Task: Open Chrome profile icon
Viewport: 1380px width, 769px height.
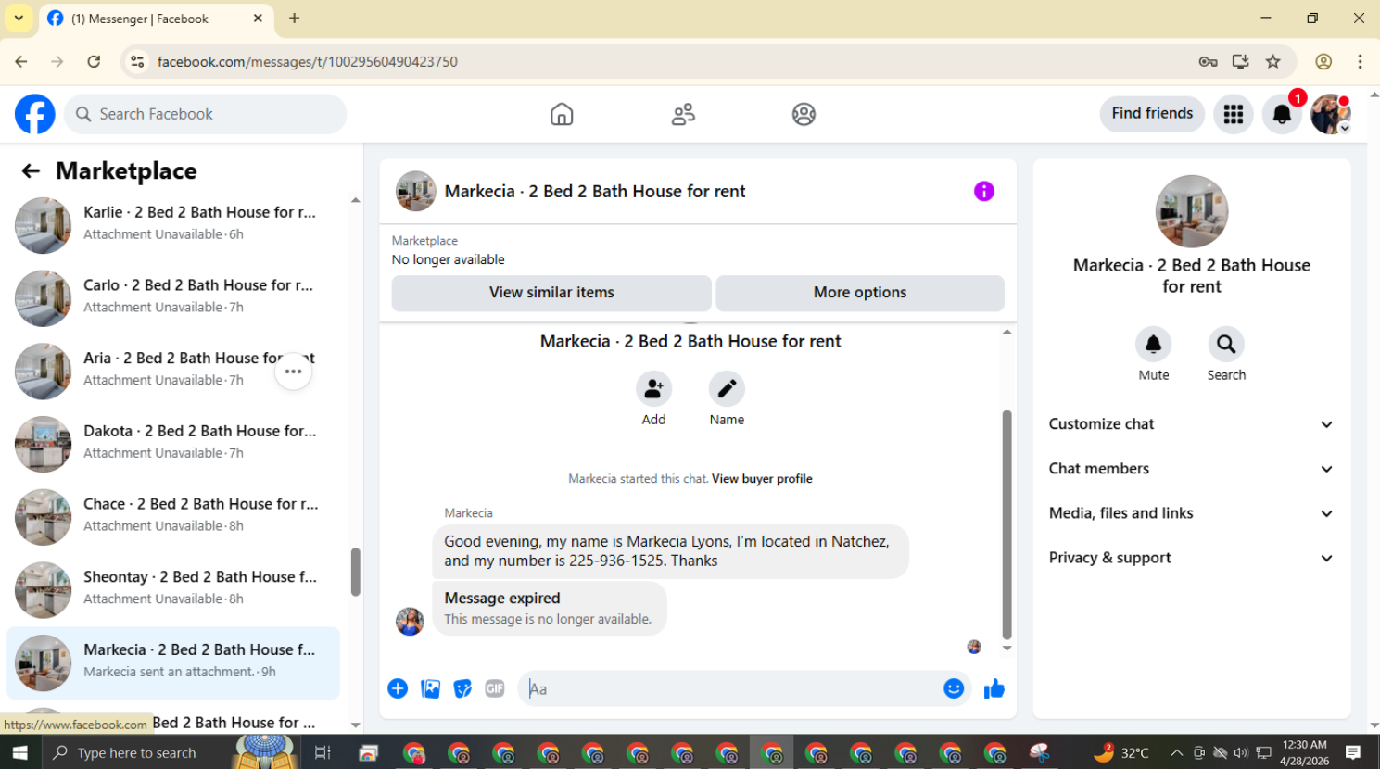Action: (x=1323, y=61)
